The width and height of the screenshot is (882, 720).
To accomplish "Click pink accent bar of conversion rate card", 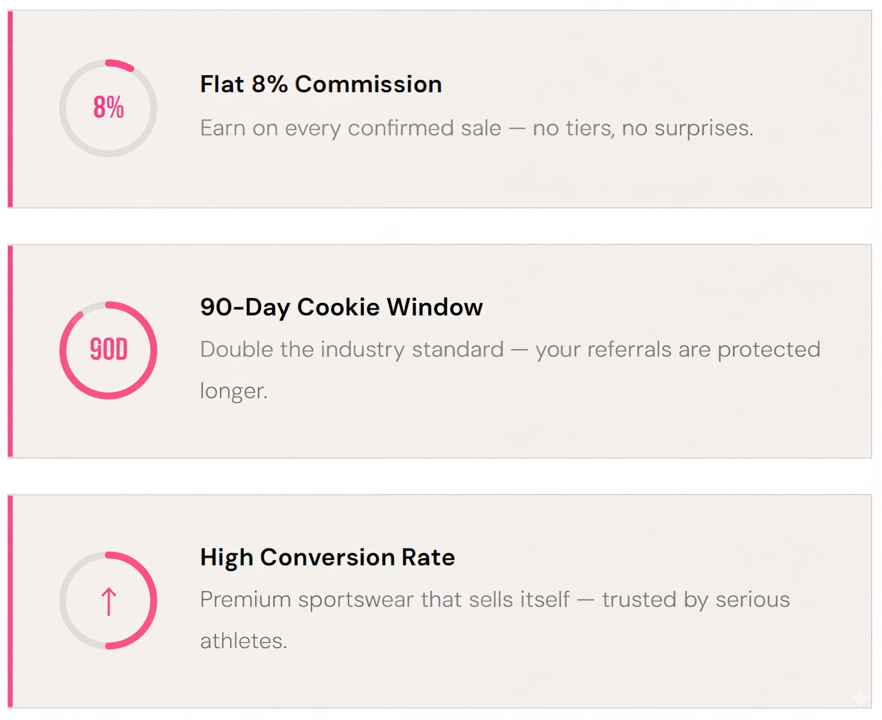I will [x=10, y=601].
